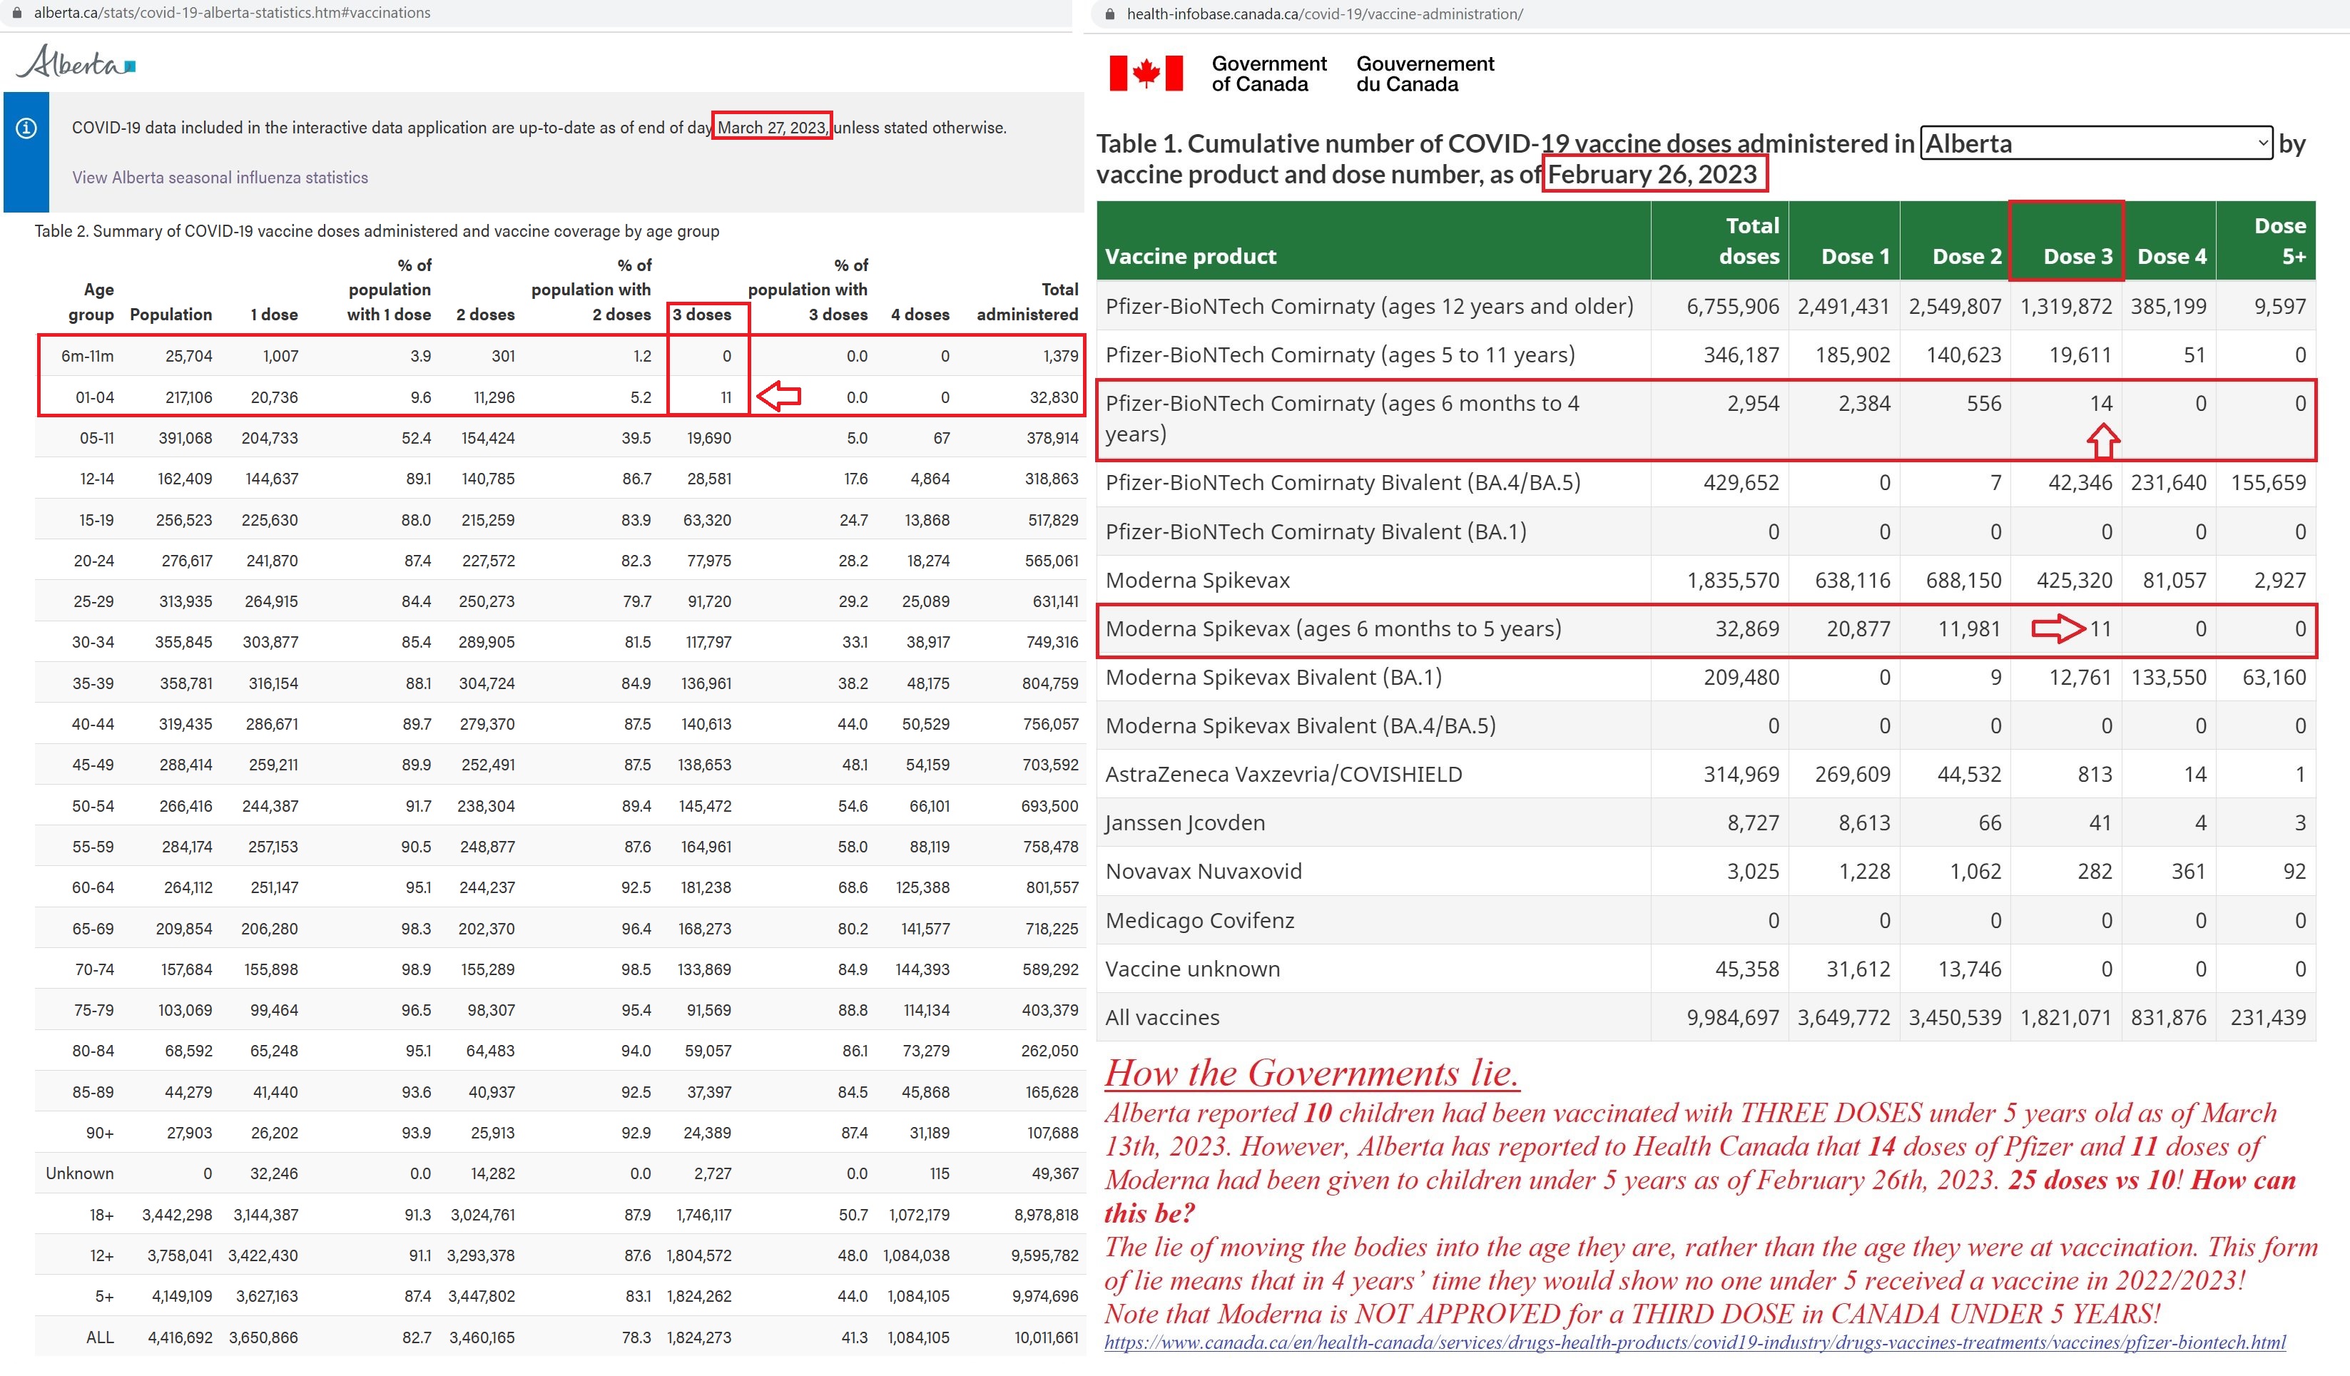The height and width of the screenshot is (1376, 2350).
Task: Click total administered '10,011,661' in ALL row
Action: click(x=1047, y=1337)
